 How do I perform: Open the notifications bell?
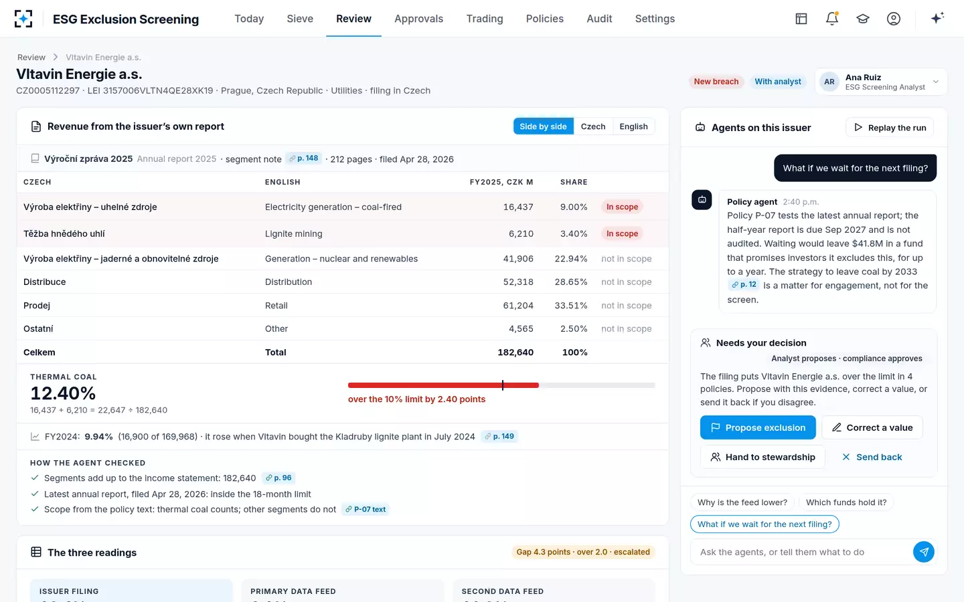point(832,19)
